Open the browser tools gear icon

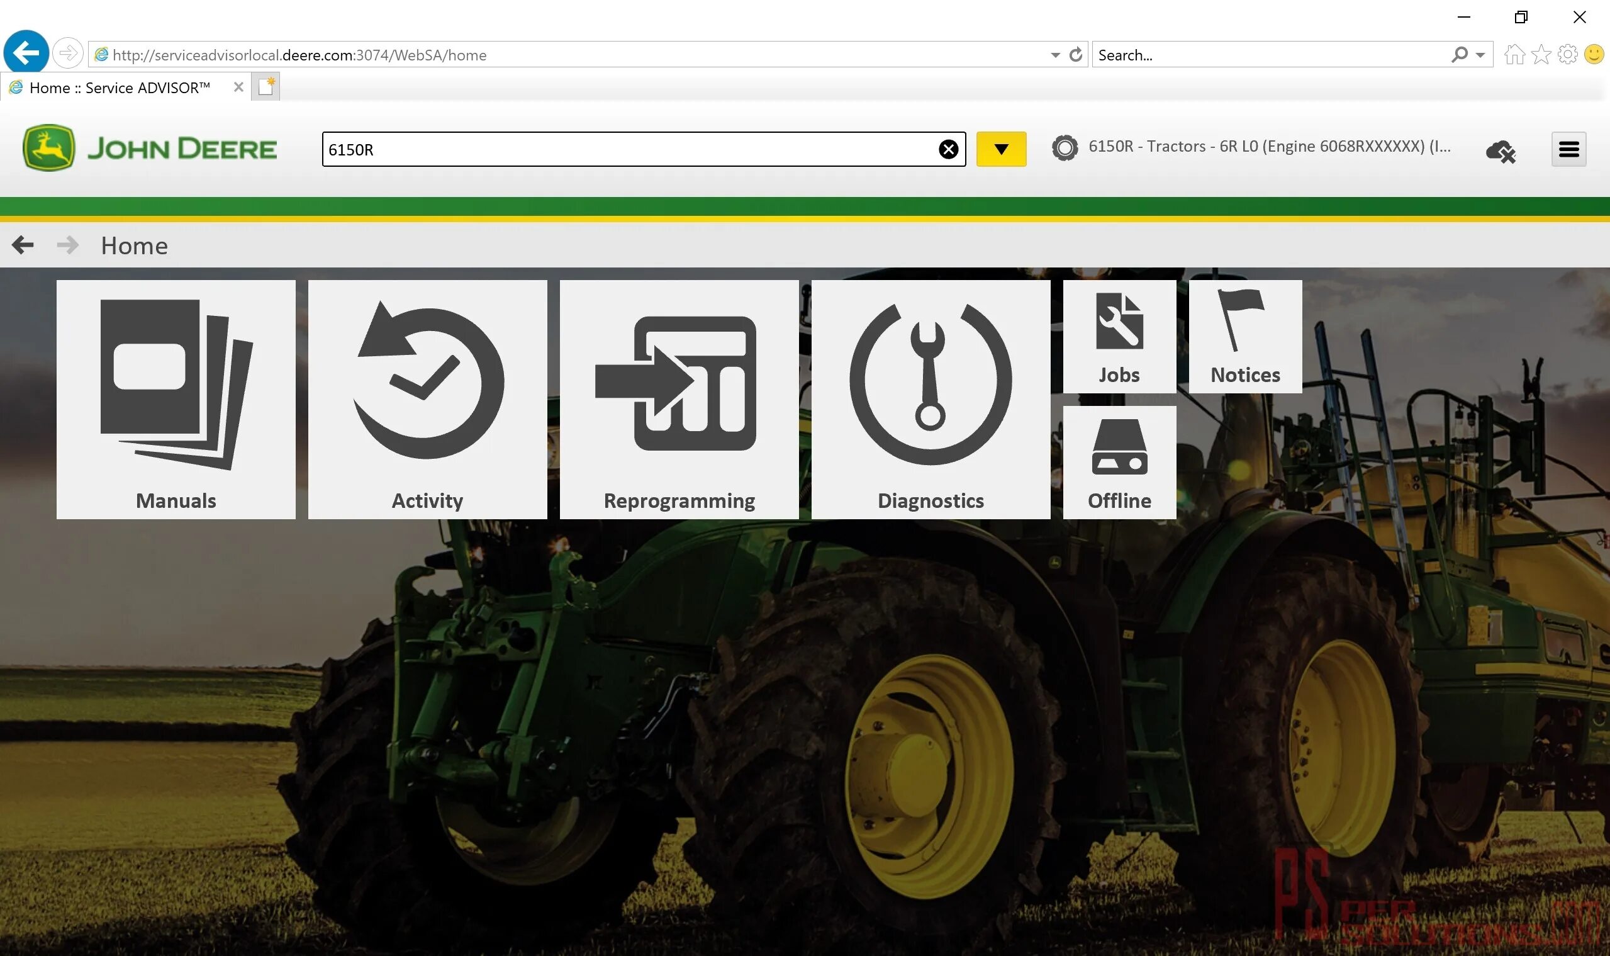(x=1567, y=54)
